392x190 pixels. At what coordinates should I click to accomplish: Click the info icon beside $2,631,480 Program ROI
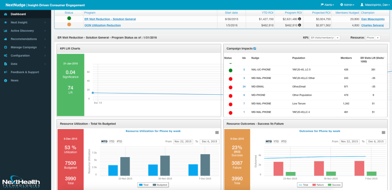coord(299,19)
